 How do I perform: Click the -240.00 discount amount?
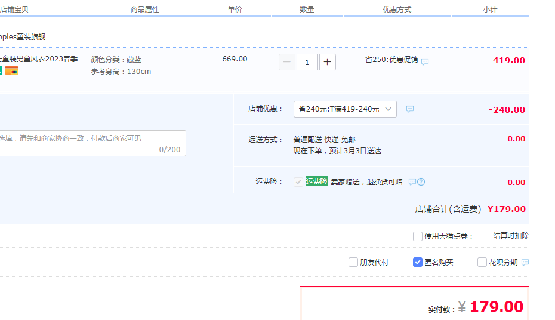tap(507, 110)
